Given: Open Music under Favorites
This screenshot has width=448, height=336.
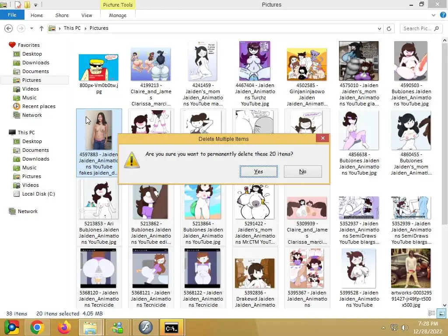Looking at the screenshot, I should tap(29, 98).
